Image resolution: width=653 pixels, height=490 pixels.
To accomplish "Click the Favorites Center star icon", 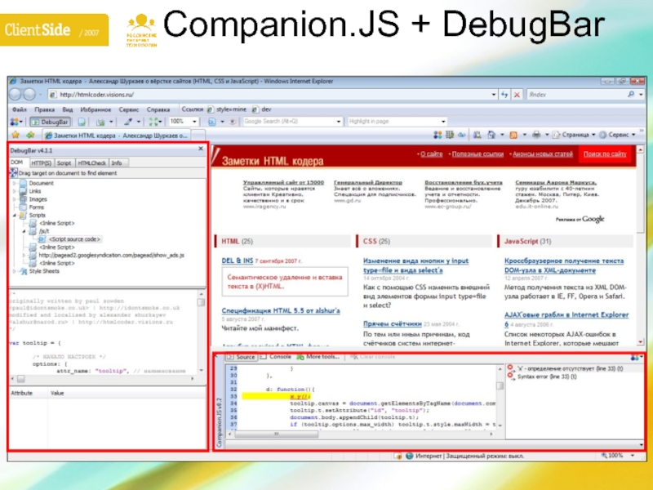I will (x=16, y=135).
